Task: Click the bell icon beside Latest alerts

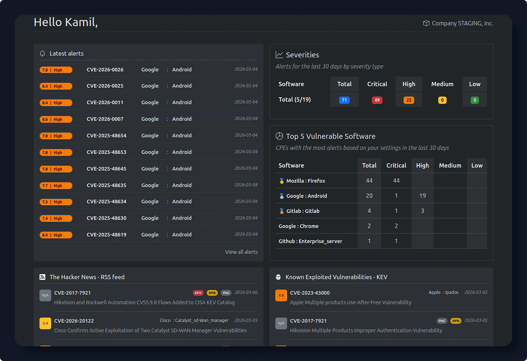Action: (x=42, y=53)
